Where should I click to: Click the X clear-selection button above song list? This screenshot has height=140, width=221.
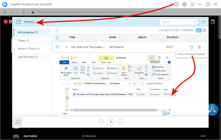click(57, 30)
